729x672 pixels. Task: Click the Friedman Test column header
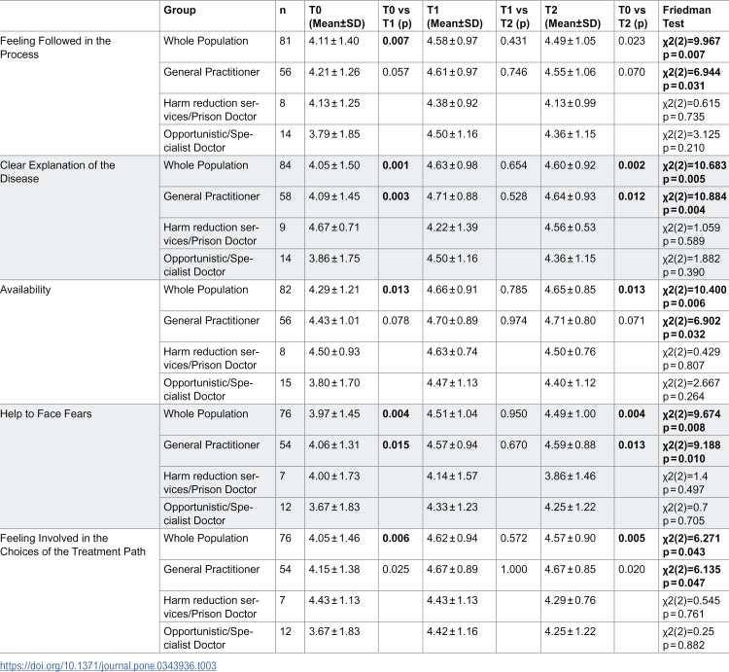686,17
